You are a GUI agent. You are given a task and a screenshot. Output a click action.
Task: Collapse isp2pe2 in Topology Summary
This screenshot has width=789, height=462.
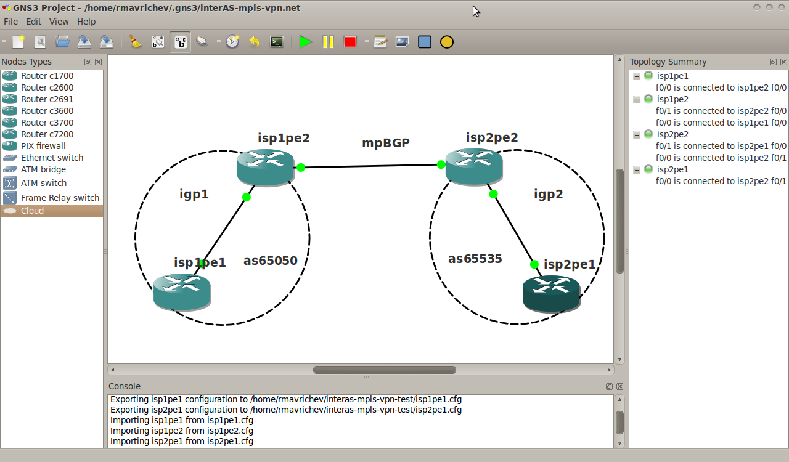637,135
